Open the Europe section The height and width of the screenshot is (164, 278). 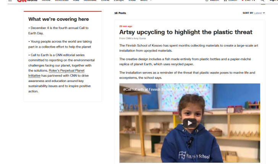(x=119, y=1)
